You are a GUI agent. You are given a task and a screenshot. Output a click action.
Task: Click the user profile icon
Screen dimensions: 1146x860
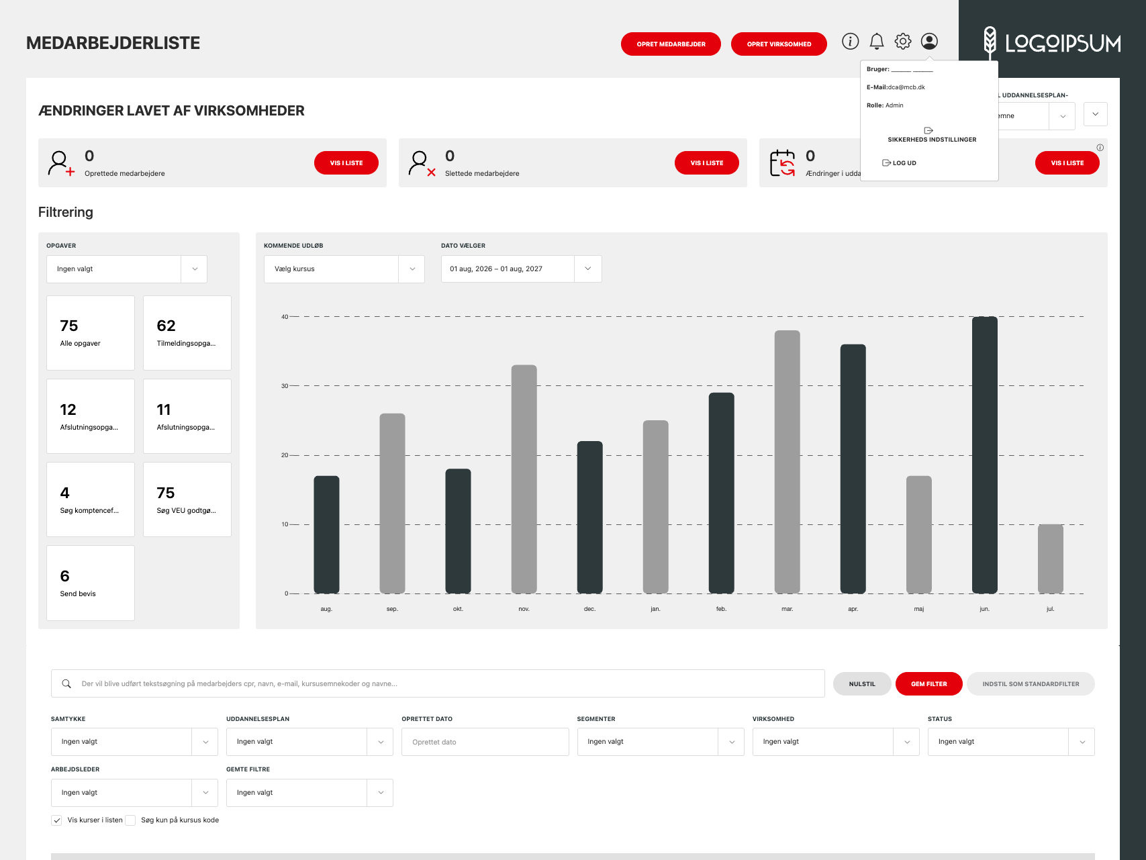point(929,42)
